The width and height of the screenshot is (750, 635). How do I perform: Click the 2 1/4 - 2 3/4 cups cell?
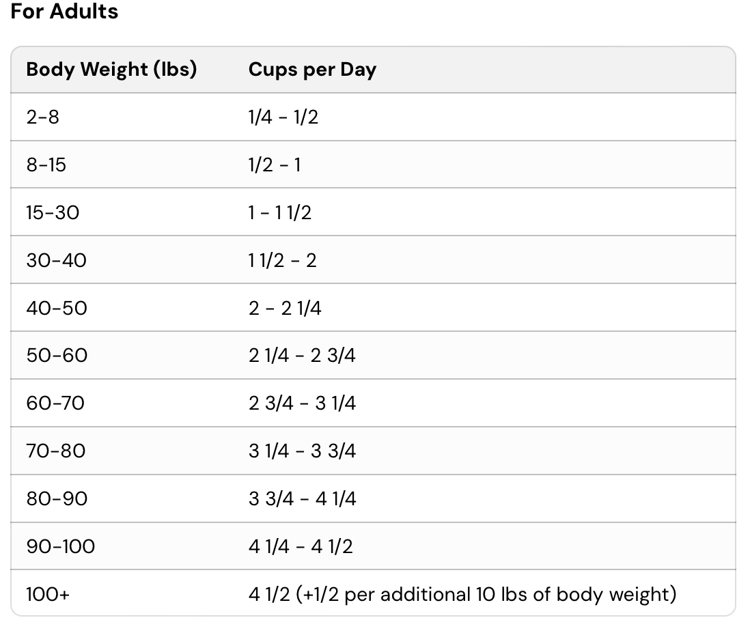point(302,356)
